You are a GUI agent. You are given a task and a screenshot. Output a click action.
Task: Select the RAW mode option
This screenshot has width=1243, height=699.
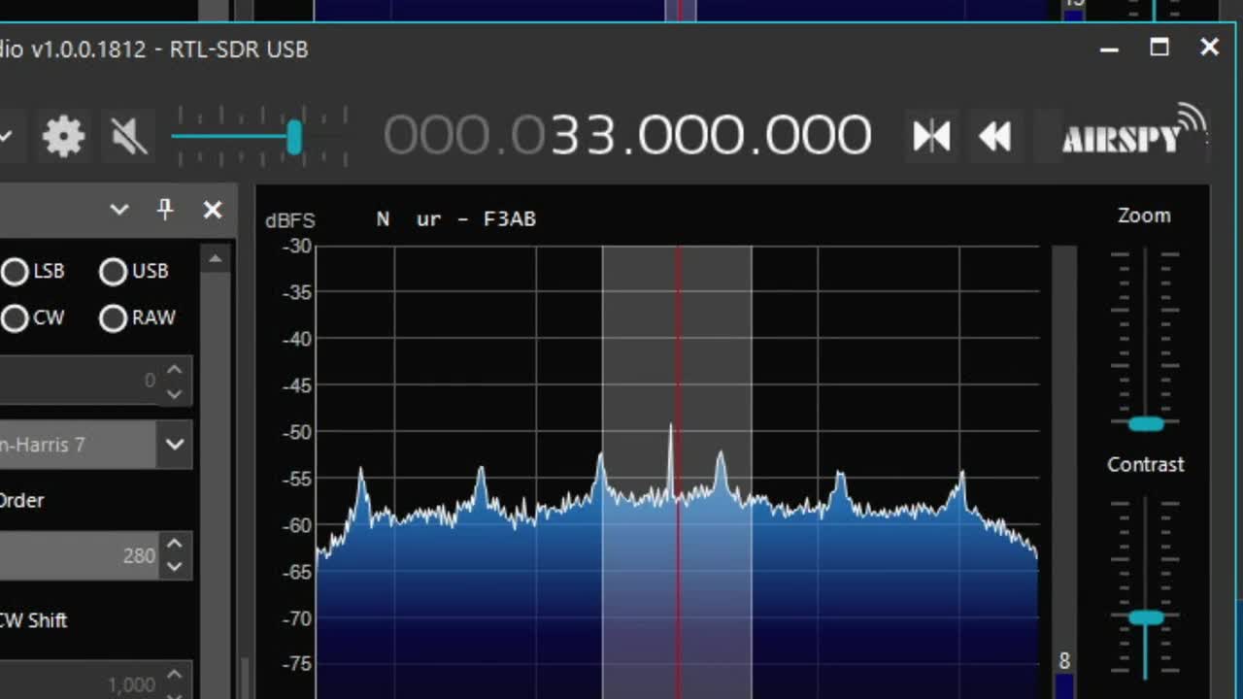pos(114,318)
